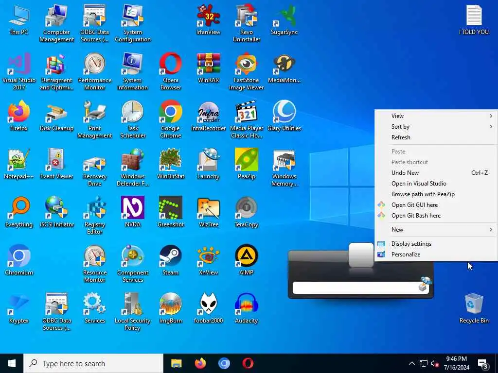Select the WizTree desktop icon
498x373 pixels.
(208, 212)
